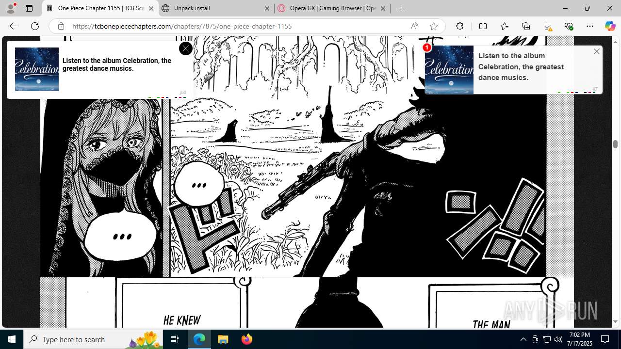Image resolution: width=621 pixels, height=349 pixels.
Task: Open the Collections panel
Action: click(x=526, y=26)
